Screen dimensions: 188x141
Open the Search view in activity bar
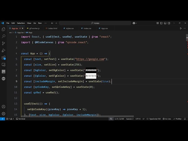pyautogui.click(x=4, y=36)
